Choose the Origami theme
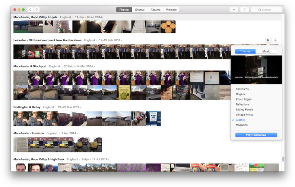 [241, 94]
